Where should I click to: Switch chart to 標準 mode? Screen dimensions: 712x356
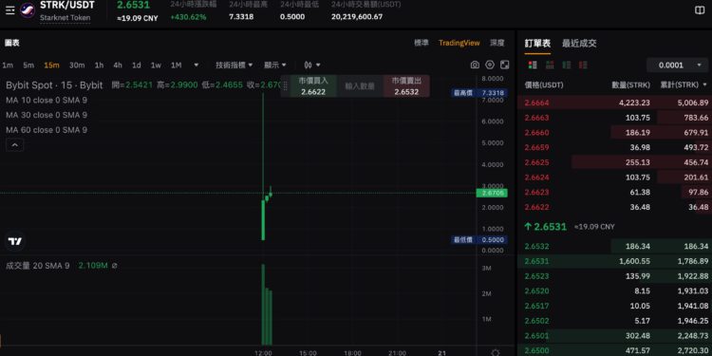tap(421, 43)
